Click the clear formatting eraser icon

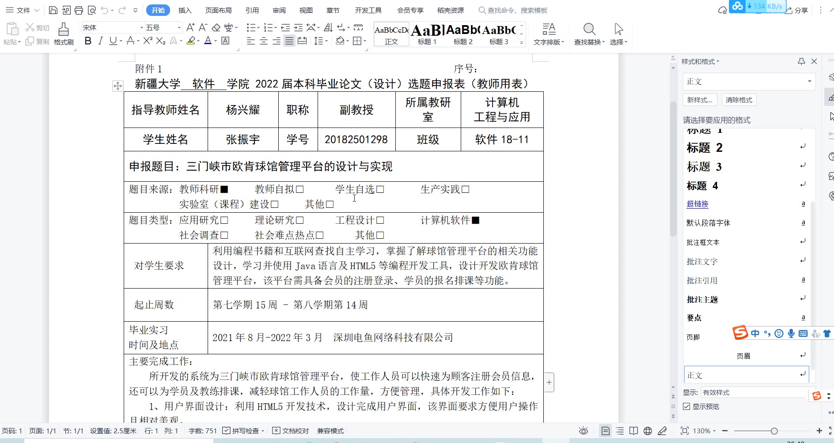coord(216,27)
